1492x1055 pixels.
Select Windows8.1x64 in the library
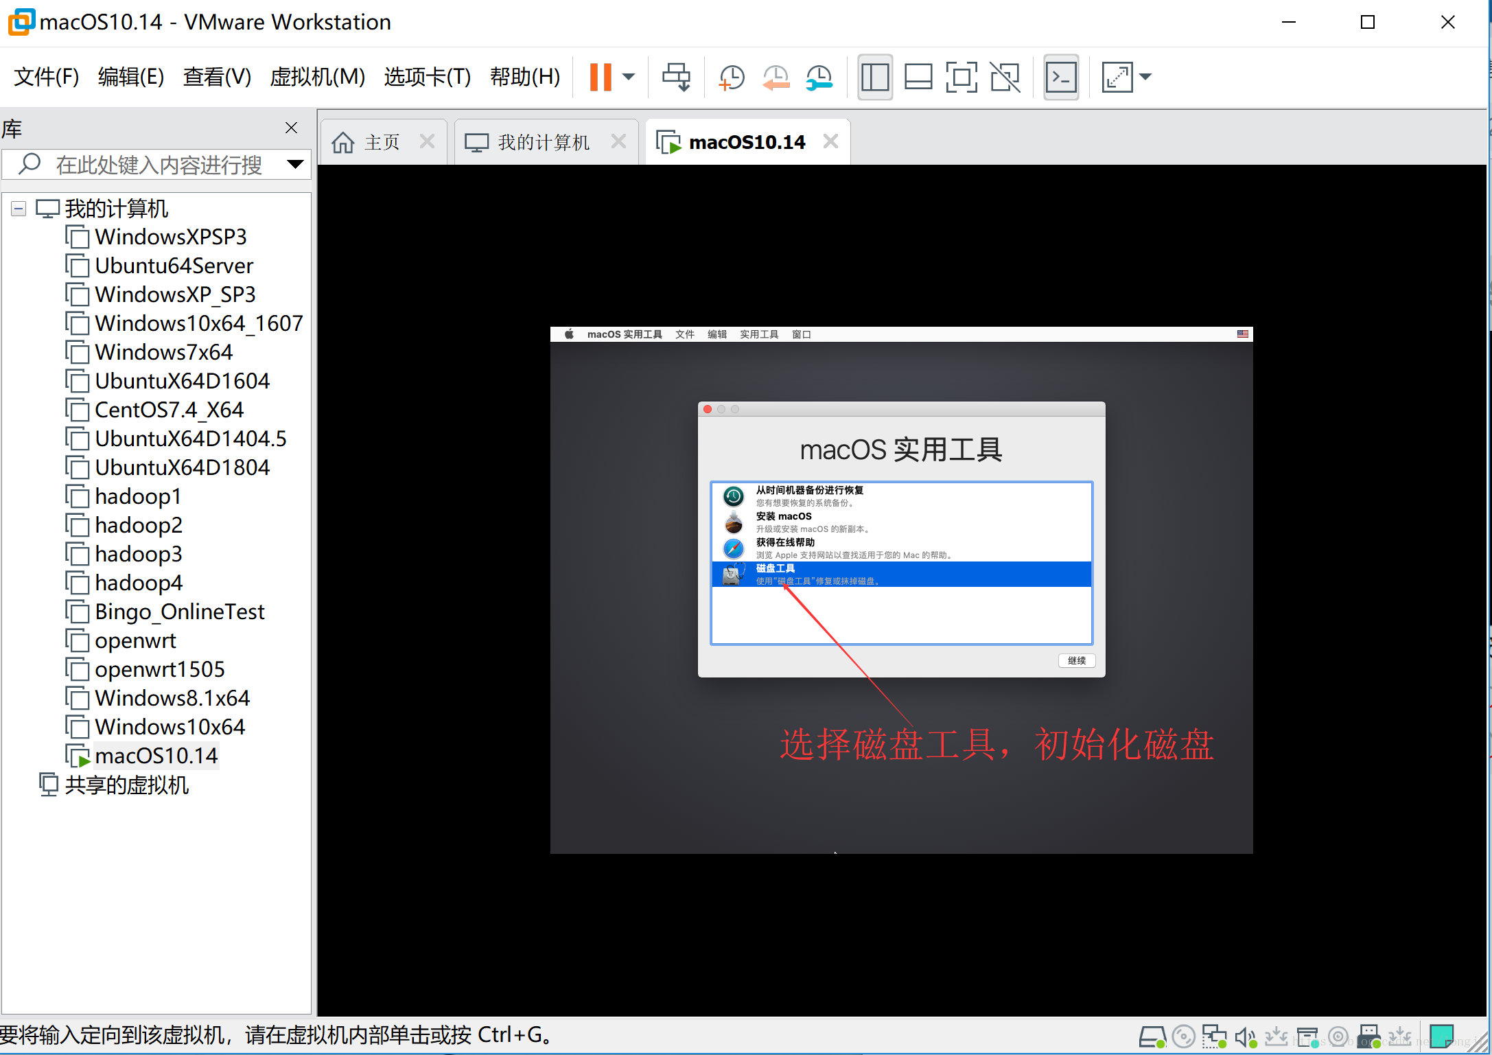click(172, 698)
